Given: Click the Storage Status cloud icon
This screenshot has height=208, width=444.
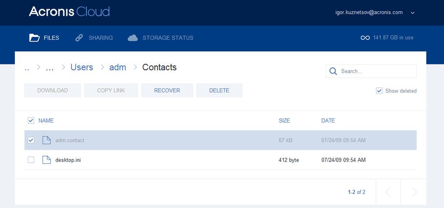Looking at the screenshot, I should [133, 38].
